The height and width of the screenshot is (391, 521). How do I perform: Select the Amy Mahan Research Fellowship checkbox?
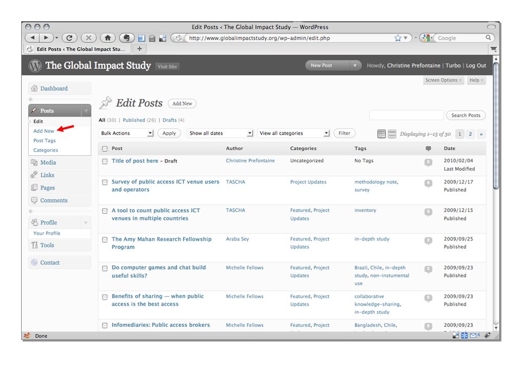point(105,239)
